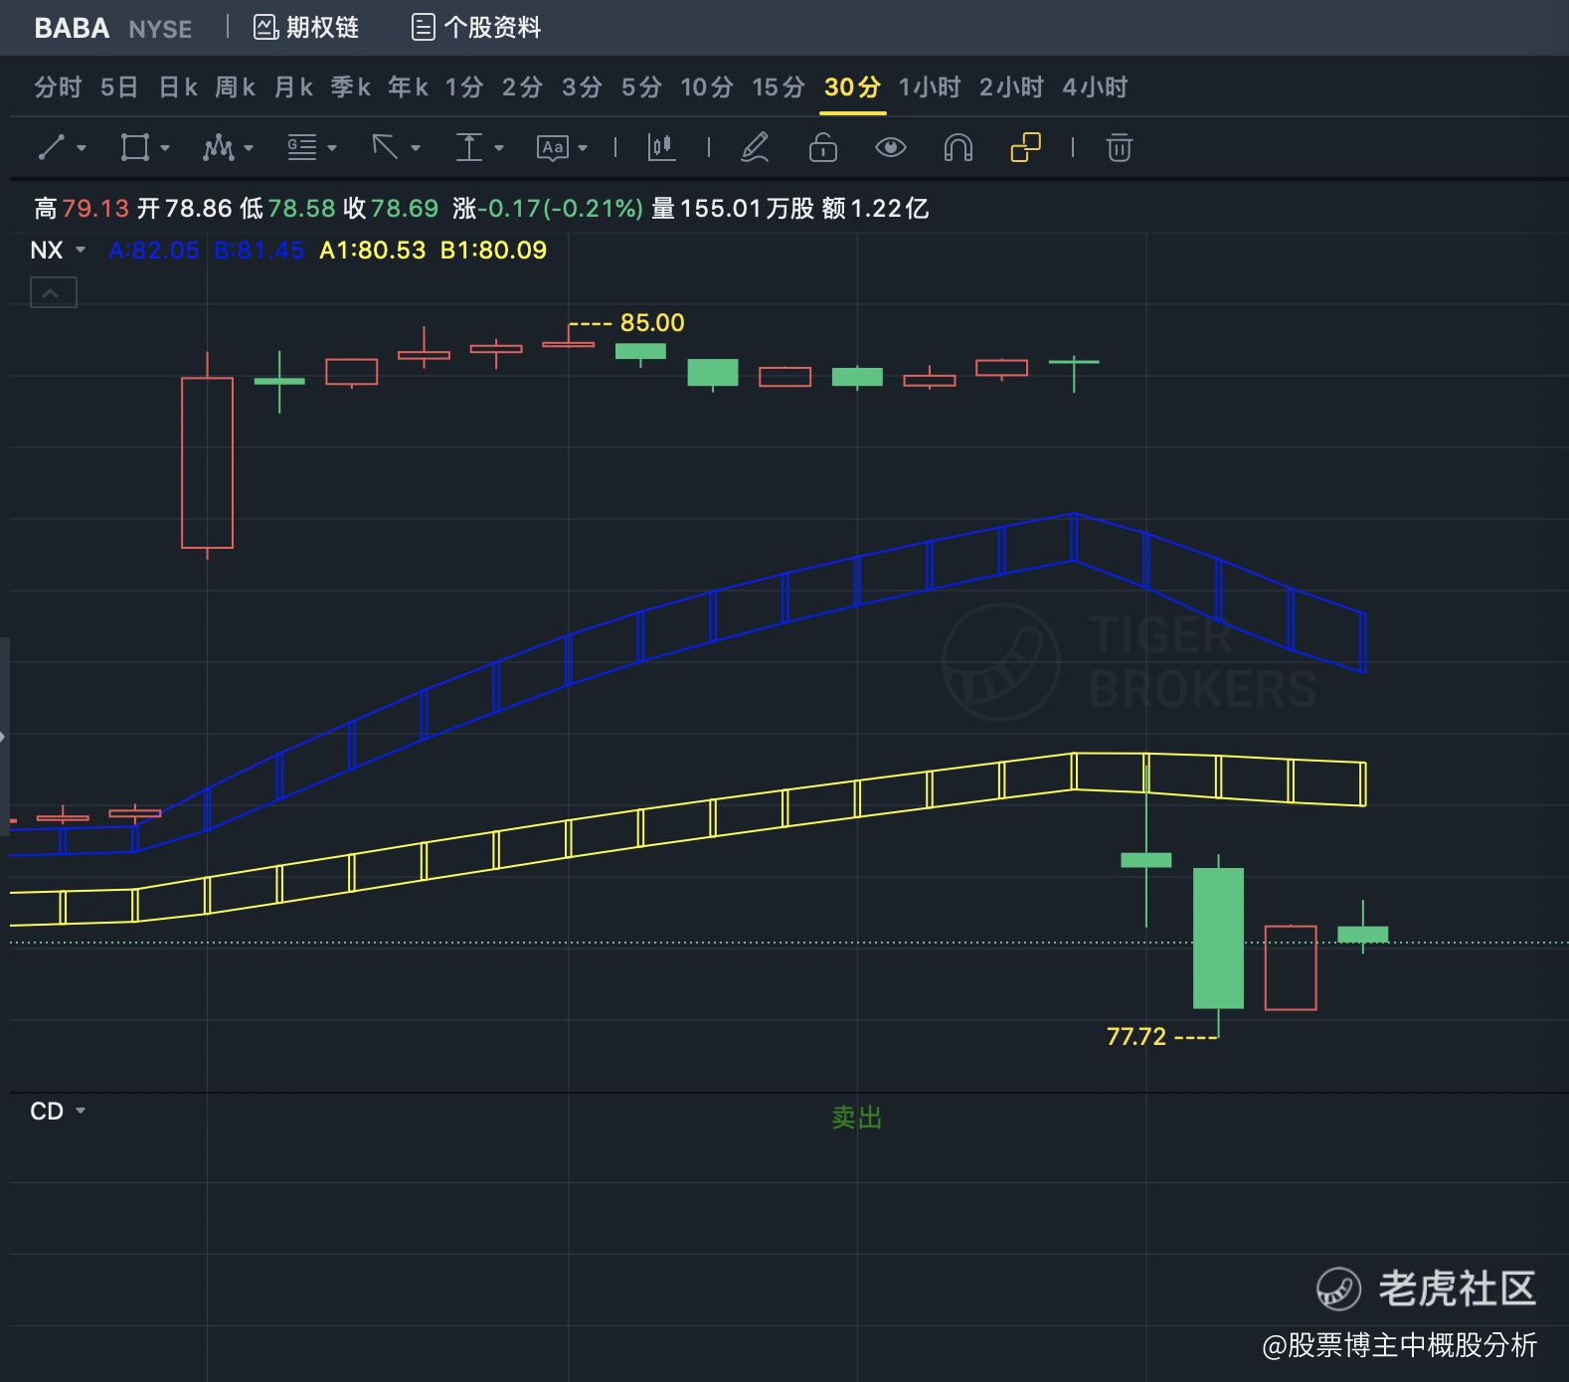
Task: Expand the wave pattern tool dropdown
Action: (249, 148)
